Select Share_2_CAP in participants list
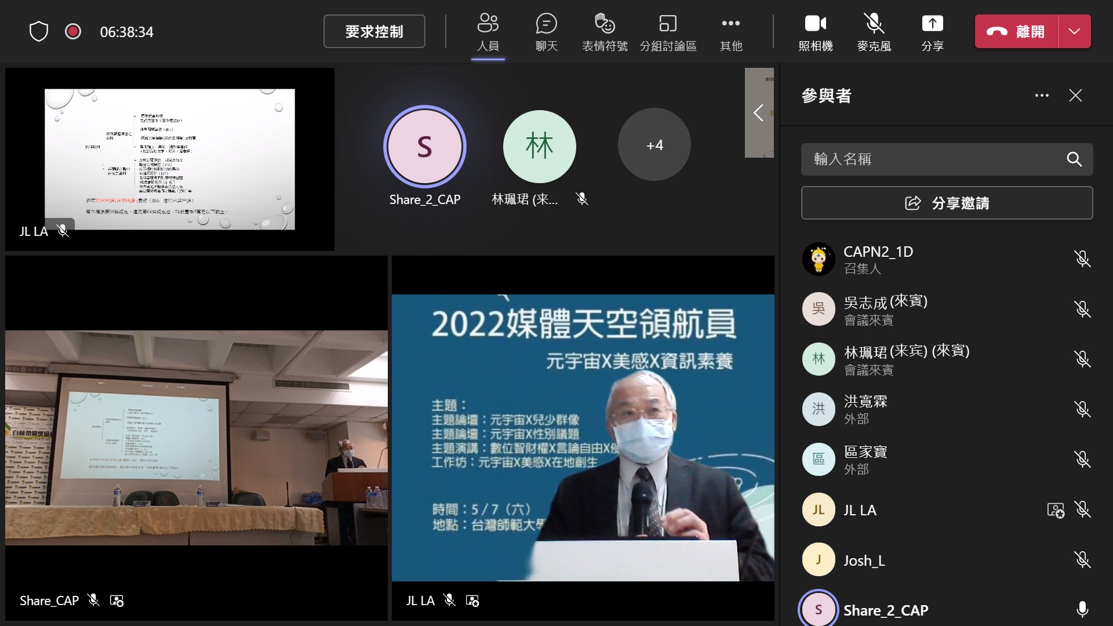1113x626 pixels. coord(947,610)
